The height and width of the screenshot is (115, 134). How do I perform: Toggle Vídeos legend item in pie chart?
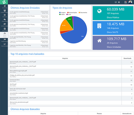coord(62,14)
